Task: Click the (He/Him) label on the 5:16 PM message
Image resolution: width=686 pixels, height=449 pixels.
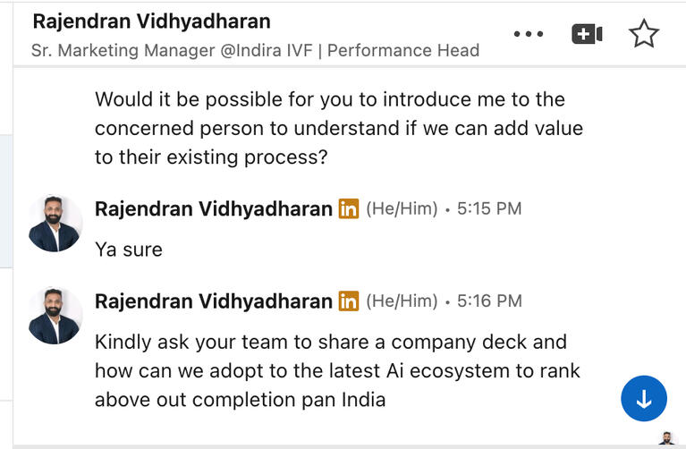Action: 402,301
